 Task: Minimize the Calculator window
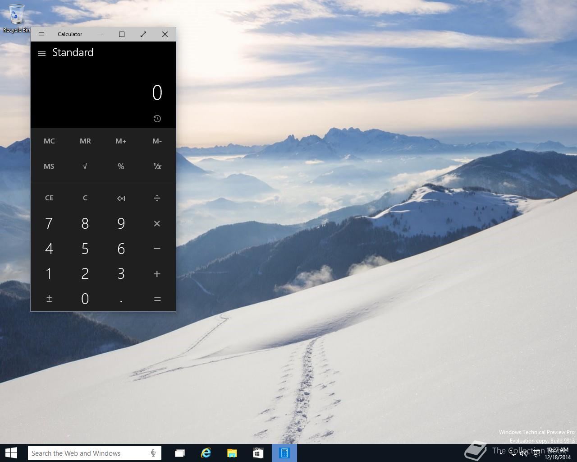[100, 34]
